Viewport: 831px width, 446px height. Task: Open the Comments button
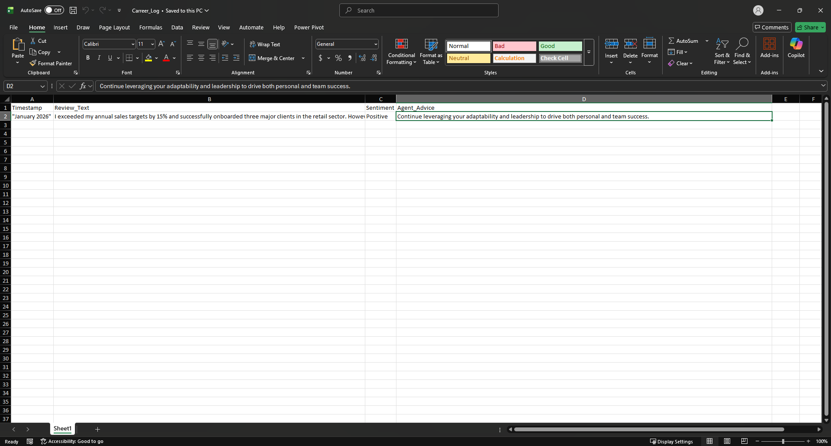pos(772,27)
